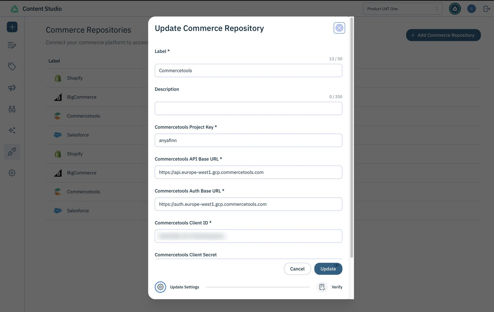Click the second Shopify logo icon
Viewport: 494px width, 312px height.
coord(58,154)
